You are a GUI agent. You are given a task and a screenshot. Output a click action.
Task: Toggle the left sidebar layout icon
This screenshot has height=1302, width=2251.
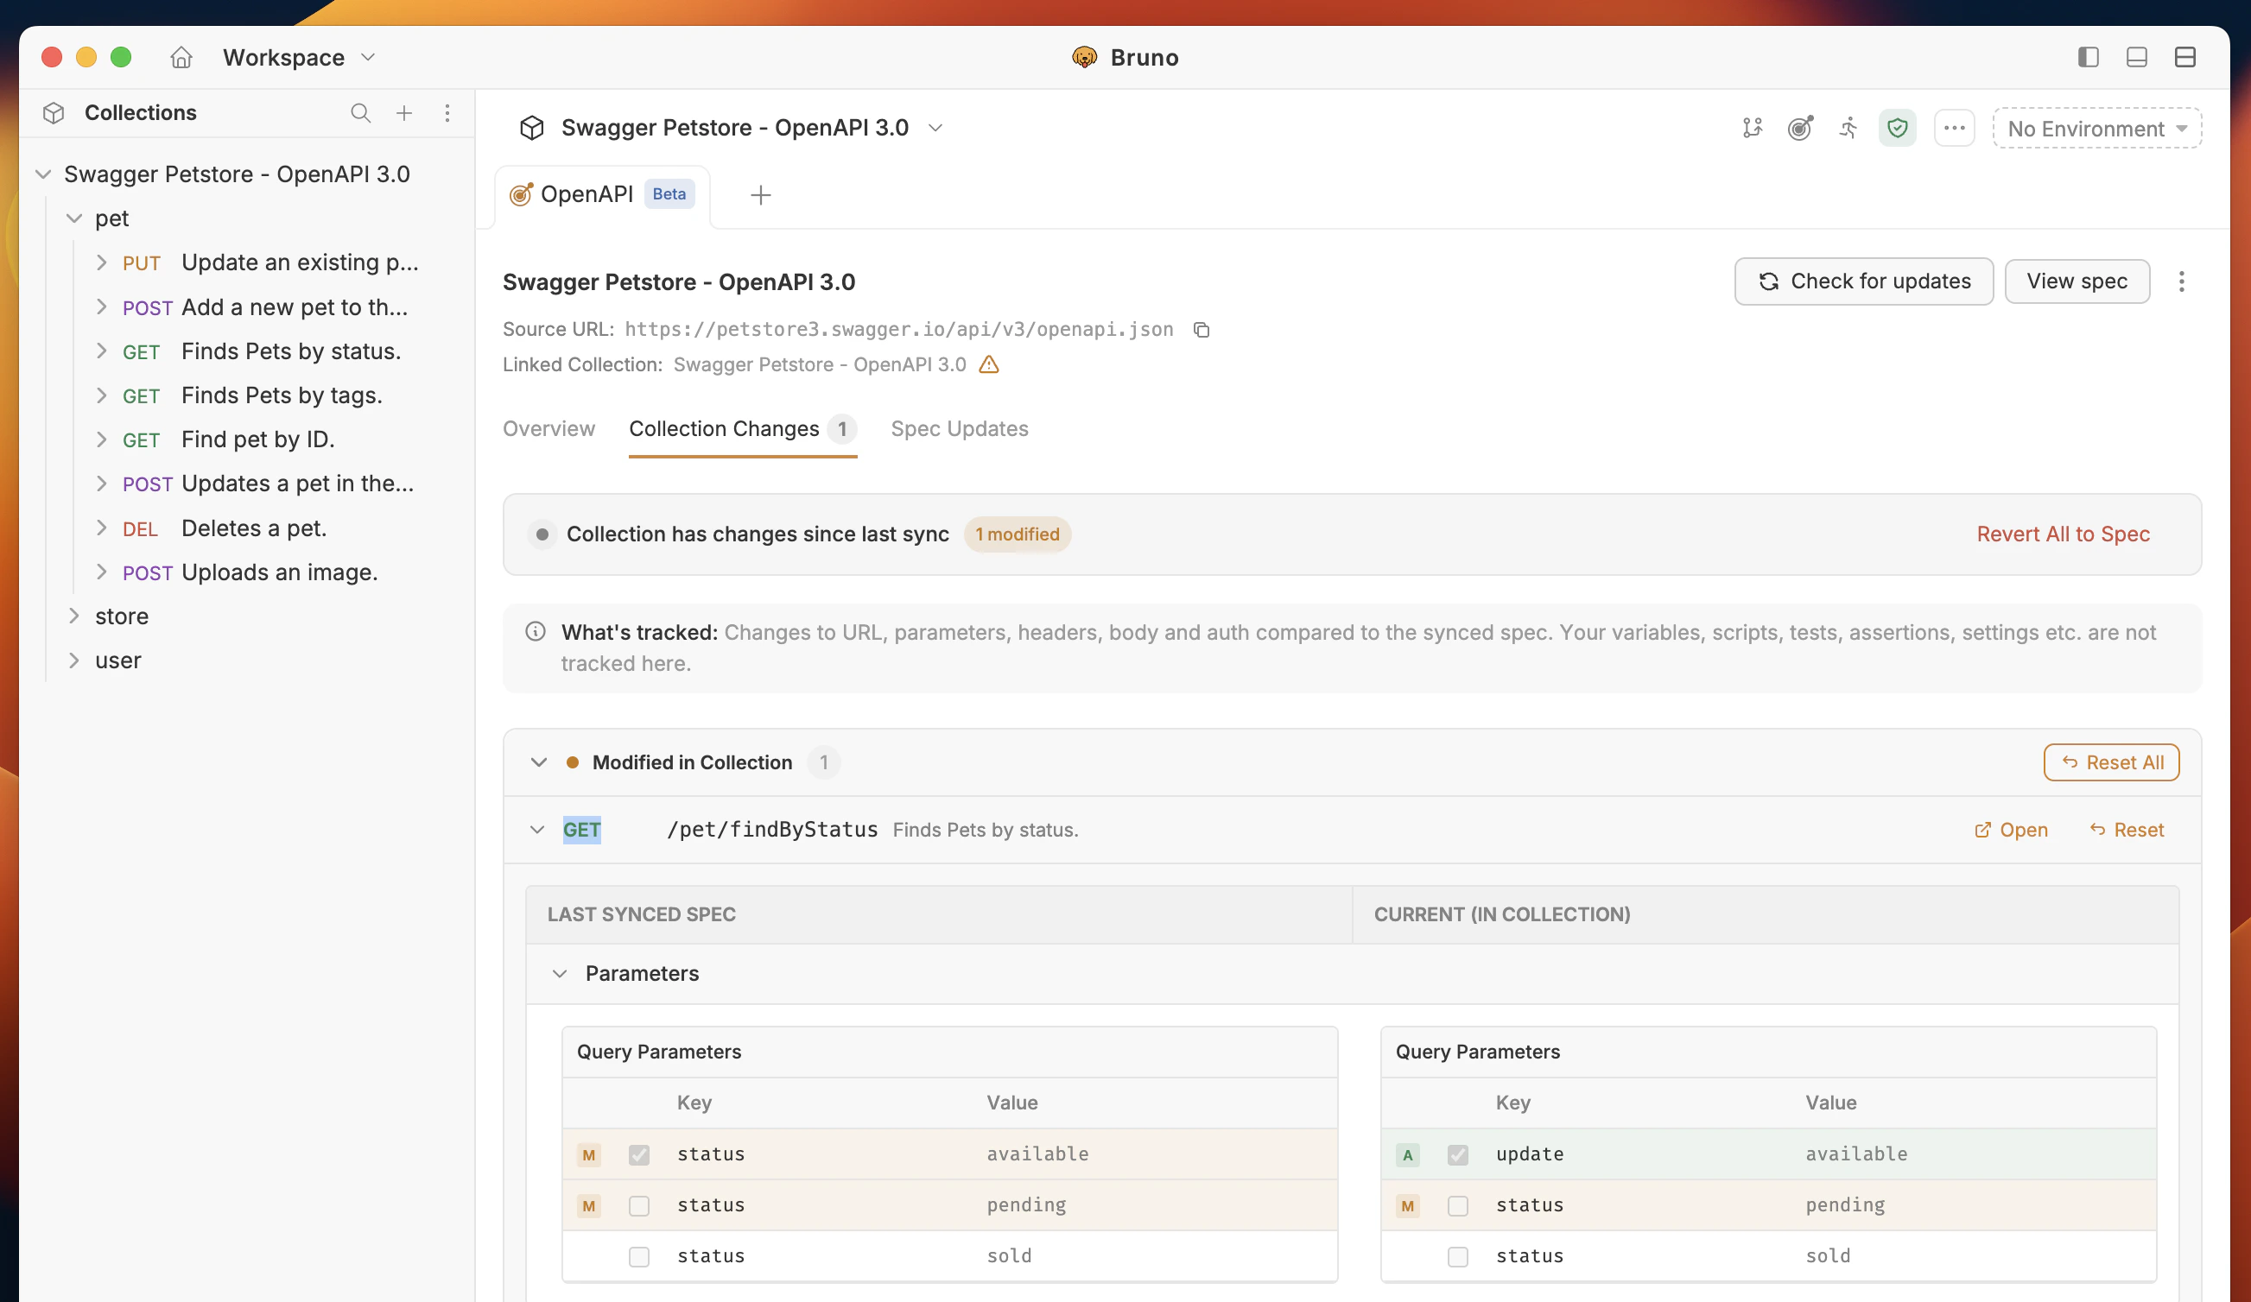point(2088,57)
